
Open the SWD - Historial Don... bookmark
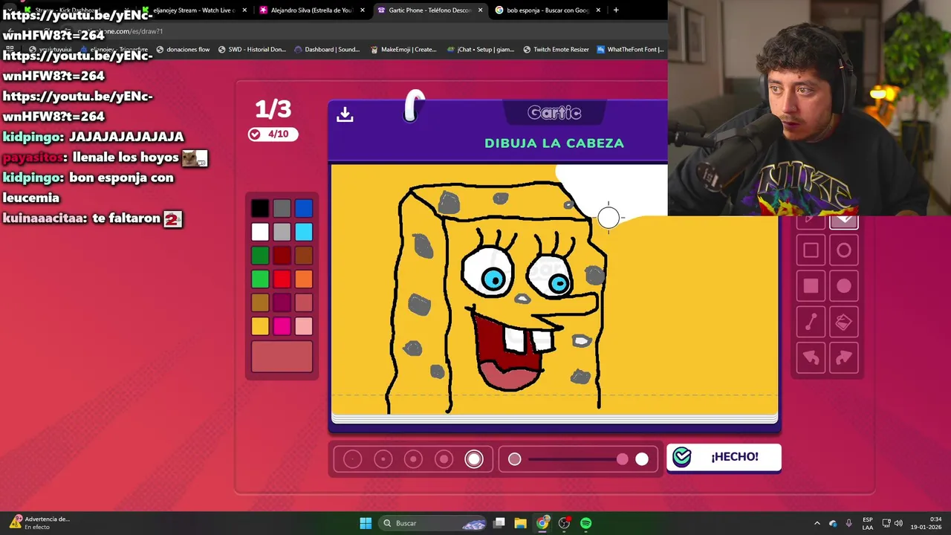[252, 50]
